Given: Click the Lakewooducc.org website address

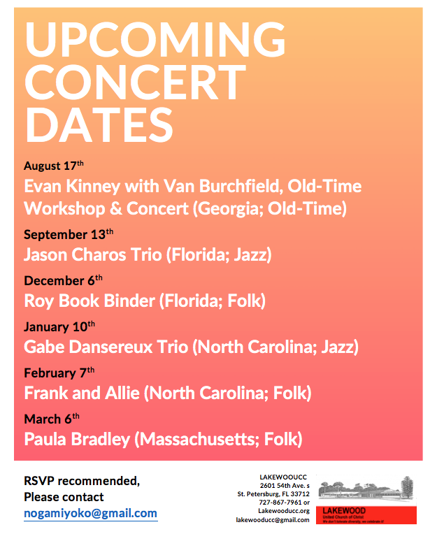Looking at the screenshot, I should (x=286, y=511).
